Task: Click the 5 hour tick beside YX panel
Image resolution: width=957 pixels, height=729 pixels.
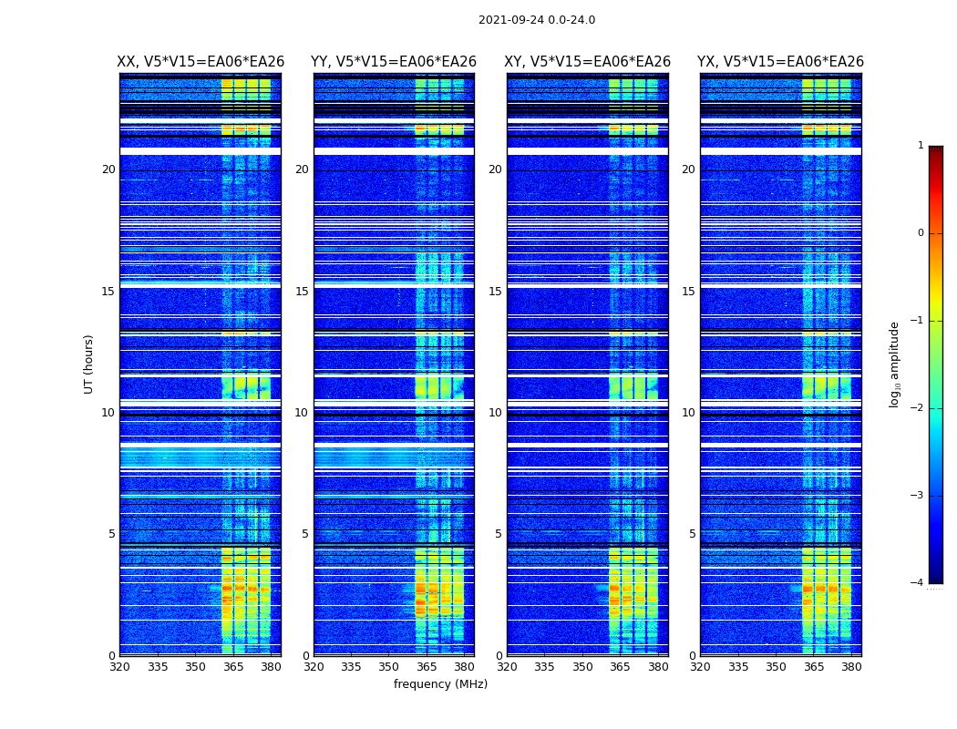Action: [x=692, y=534]
